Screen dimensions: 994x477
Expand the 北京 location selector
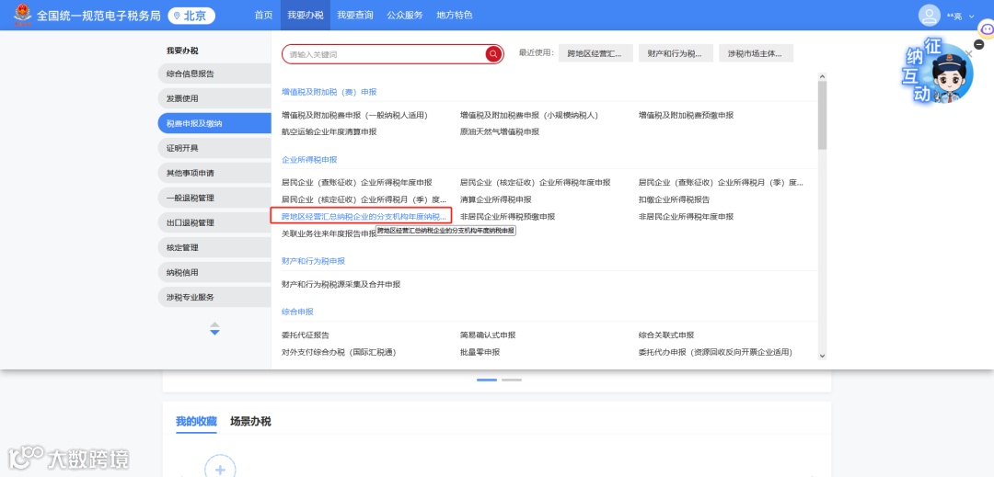pyautogui.click(x=191, y=16)
